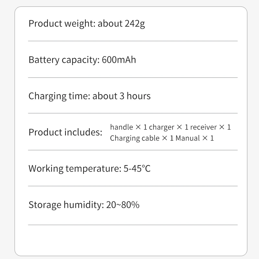This screenshot has height=259, width=259.
Task: Click the "Charging time" label
Action: click(59, 96)
